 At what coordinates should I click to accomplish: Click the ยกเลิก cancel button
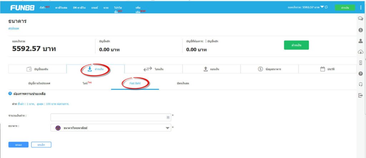click(x=41, y=145)
